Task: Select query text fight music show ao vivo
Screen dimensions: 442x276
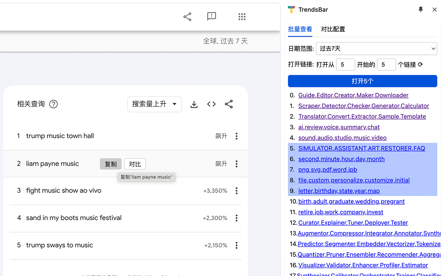Action: coord(64,190)
